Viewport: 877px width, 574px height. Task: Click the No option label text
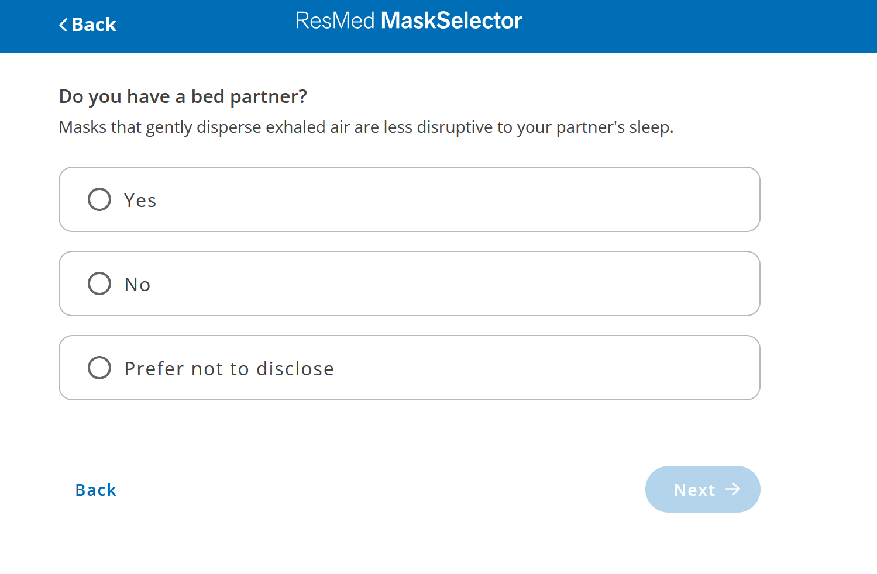[137, 284]
